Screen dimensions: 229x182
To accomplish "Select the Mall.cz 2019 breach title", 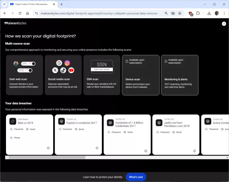I will pos(25,123).
